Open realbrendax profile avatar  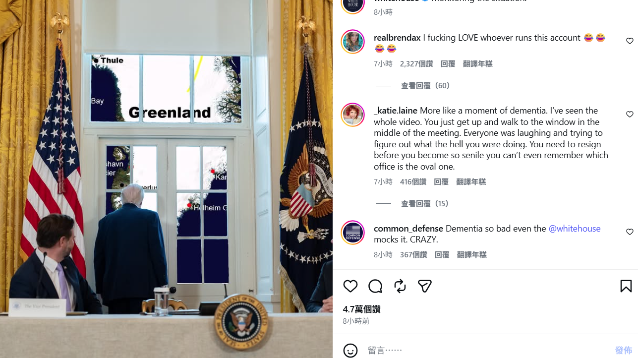click(353, 42)
